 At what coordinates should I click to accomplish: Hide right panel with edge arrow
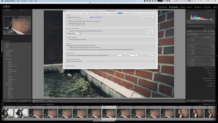click(x=217, y=56)
